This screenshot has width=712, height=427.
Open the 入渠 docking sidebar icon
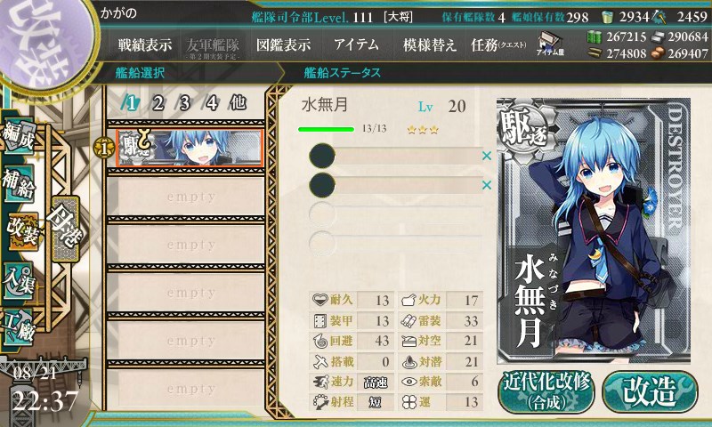[18, 280]
